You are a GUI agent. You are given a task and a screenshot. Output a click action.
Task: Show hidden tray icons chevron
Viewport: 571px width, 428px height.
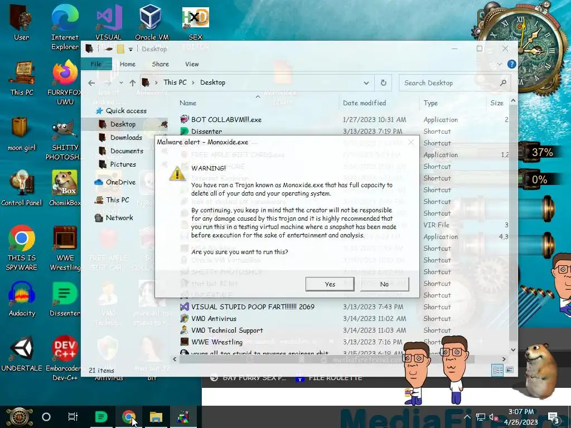pyautogui.click(x=467, y=417)
